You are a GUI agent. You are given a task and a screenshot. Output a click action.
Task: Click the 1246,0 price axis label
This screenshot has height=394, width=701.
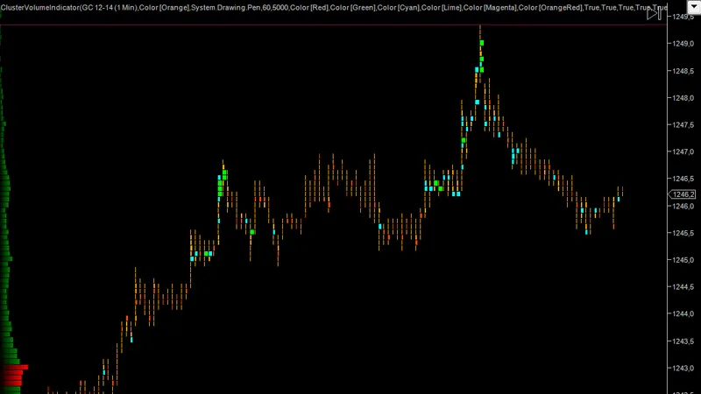(x=683, y=206)
